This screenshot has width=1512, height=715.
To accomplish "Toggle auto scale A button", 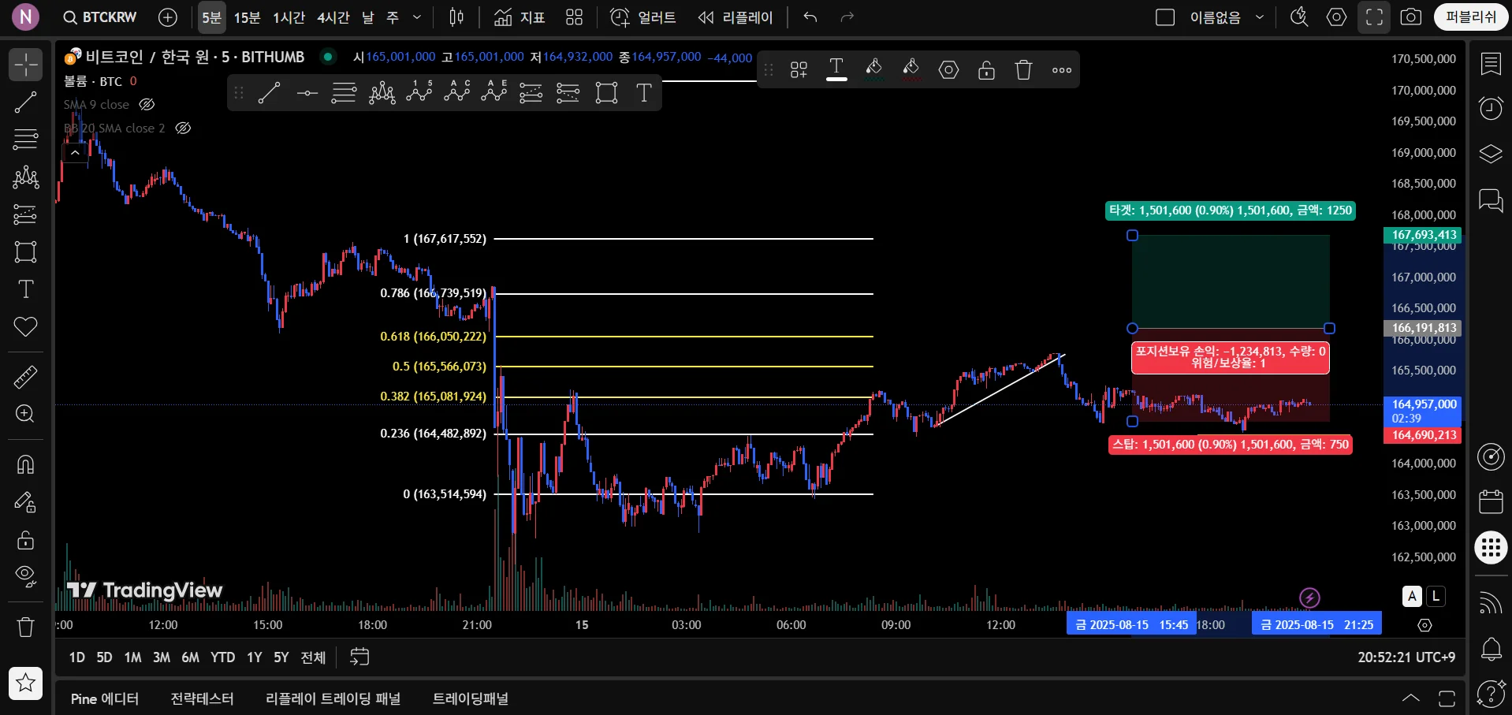I will (x=1412, y=597).
